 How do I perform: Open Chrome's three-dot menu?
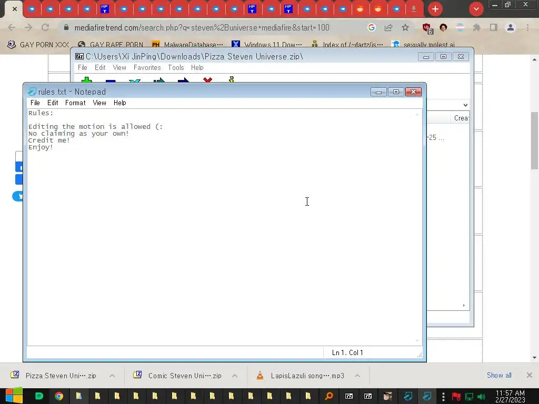point(527,27)
